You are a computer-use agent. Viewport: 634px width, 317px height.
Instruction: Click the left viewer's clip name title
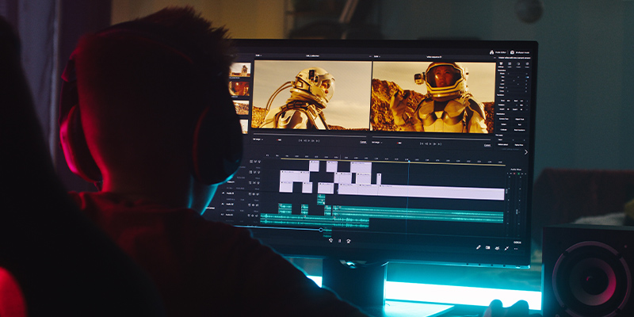(311, 55)
